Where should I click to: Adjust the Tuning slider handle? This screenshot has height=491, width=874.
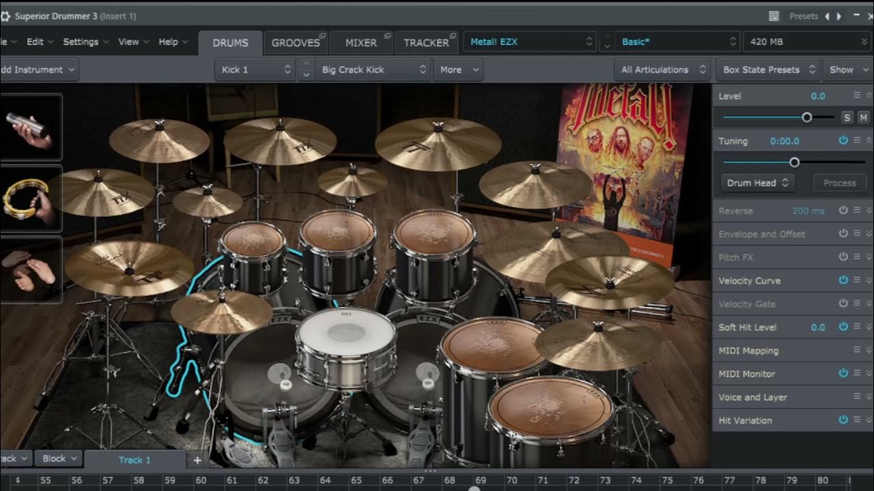tap(794, 162)
